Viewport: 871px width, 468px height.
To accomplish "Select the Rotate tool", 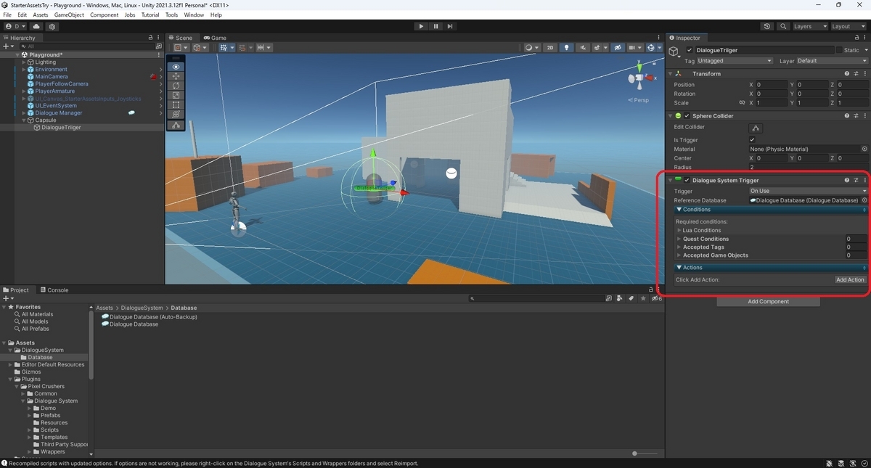I will [x=175, y=85].
